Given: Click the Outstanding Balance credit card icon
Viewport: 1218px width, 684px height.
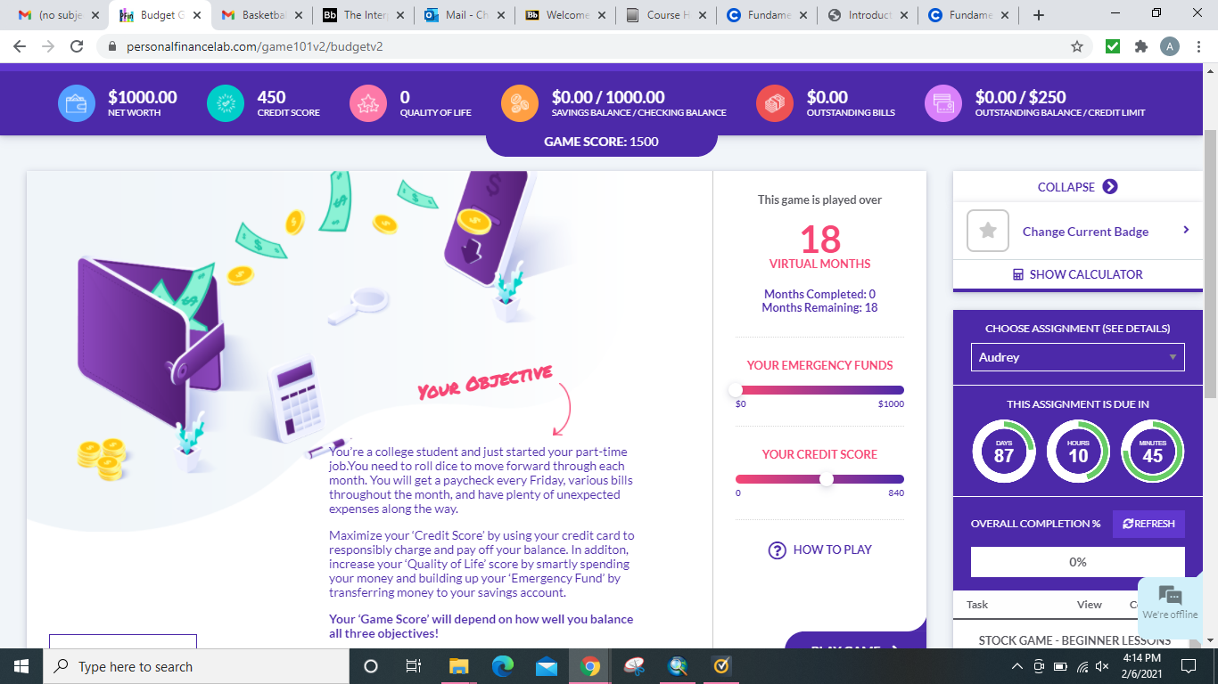Looking at the screenshot, I should click(x=942, y=102).
